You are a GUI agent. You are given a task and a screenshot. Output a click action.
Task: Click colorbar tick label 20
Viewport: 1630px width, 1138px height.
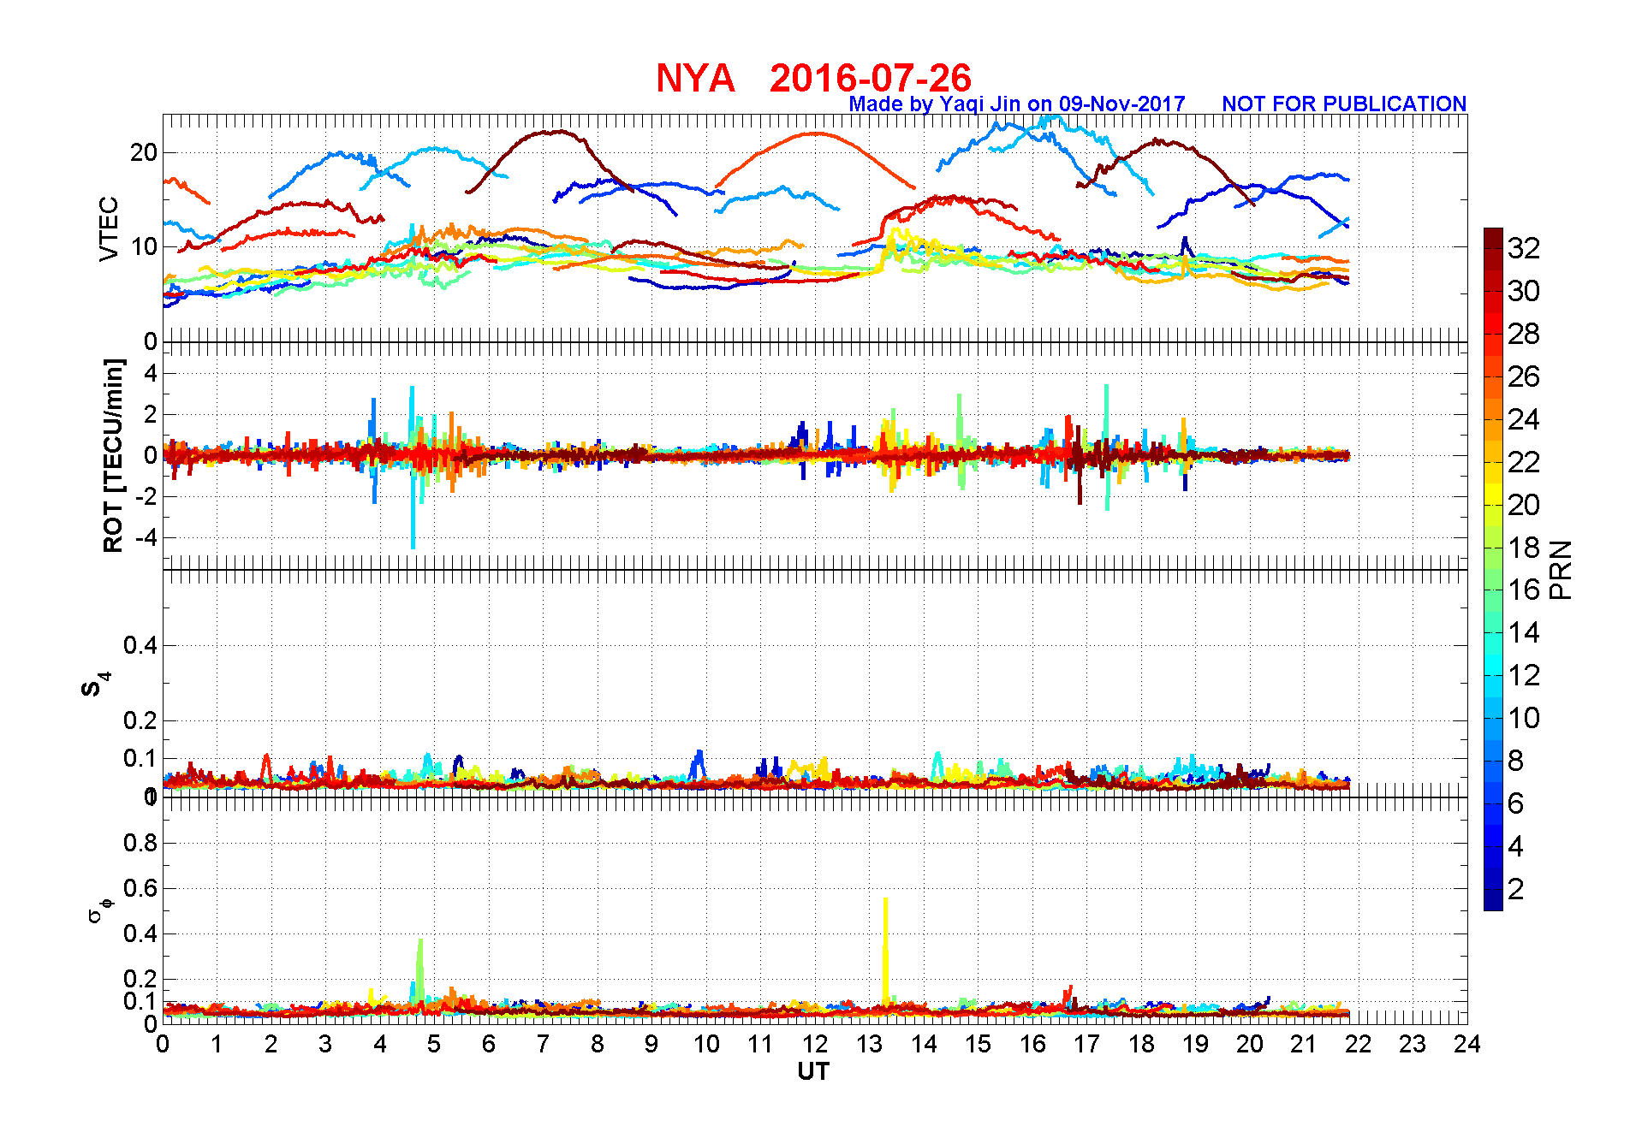pos(1524,505)
